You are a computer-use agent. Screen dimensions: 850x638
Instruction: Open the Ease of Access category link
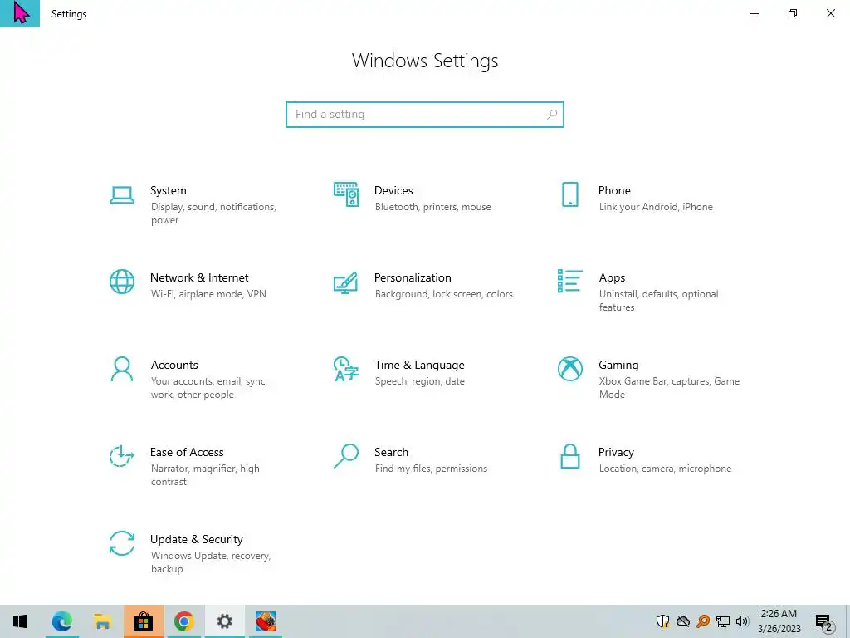point(187,452)
